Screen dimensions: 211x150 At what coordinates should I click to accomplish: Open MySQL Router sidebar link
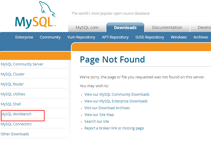click(12, 84)
